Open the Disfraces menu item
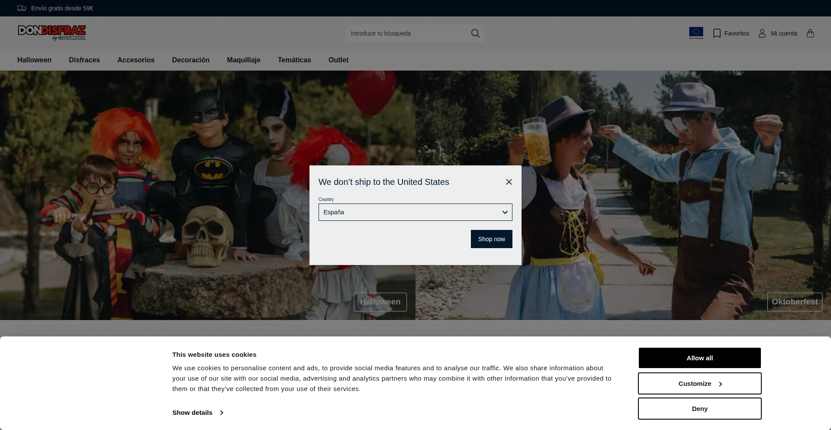831x430 pixels. (x=84, y=60)
